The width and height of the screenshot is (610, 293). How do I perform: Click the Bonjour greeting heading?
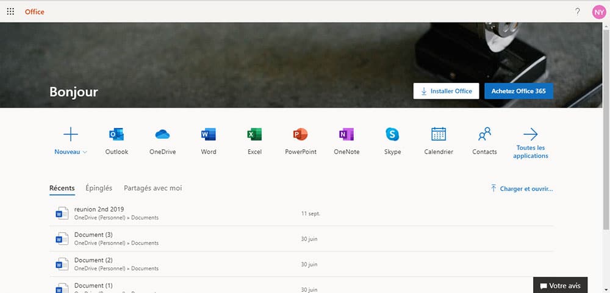74,92
